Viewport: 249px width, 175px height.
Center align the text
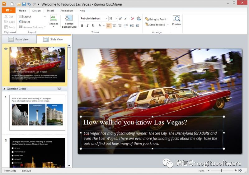pyautogui.click(x=114, y=25)
